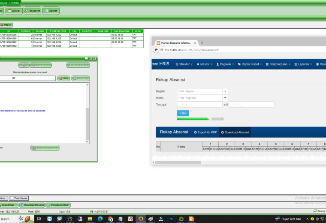Expand the Pilih Bagian dropdown
Image resolution: width=326 pixels, height=223 pixels.
[x=225, y=91]
